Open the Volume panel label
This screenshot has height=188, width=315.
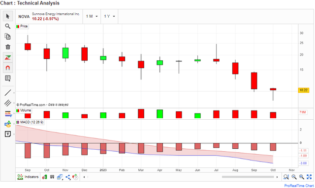tap(24, 110)
